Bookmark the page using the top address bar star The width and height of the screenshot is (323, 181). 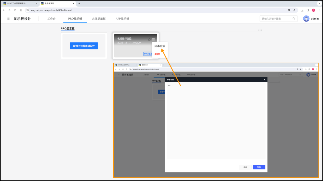(x=294, y=10)
